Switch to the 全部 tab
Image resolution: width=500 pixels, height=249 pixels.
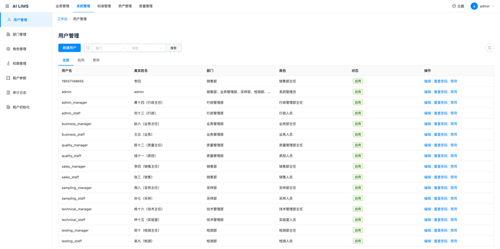(x=66, y=60)
